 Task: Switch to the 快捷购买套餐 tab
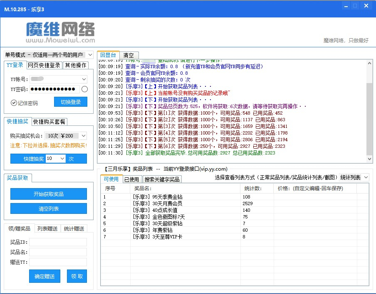pyautogui.click(x=49, y=122)
